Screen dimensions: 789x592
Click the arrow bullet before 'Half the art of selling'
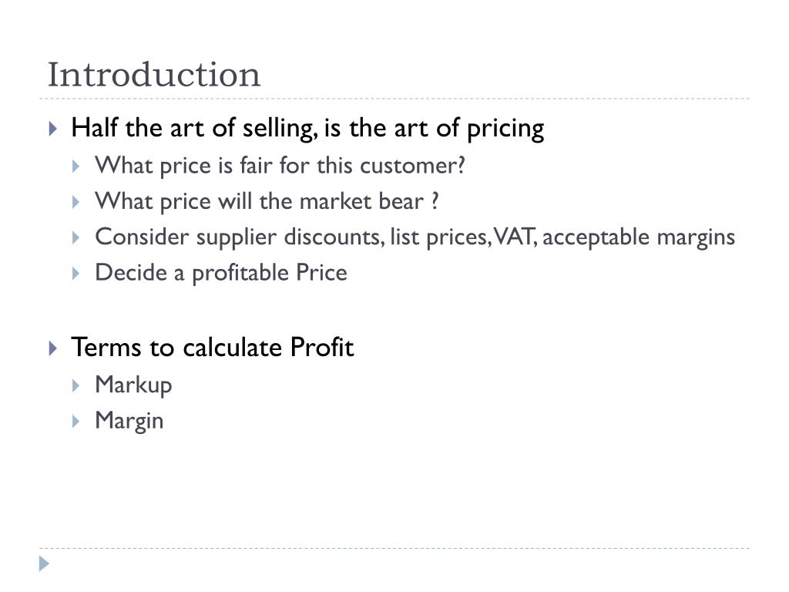(x=53, y=129)
